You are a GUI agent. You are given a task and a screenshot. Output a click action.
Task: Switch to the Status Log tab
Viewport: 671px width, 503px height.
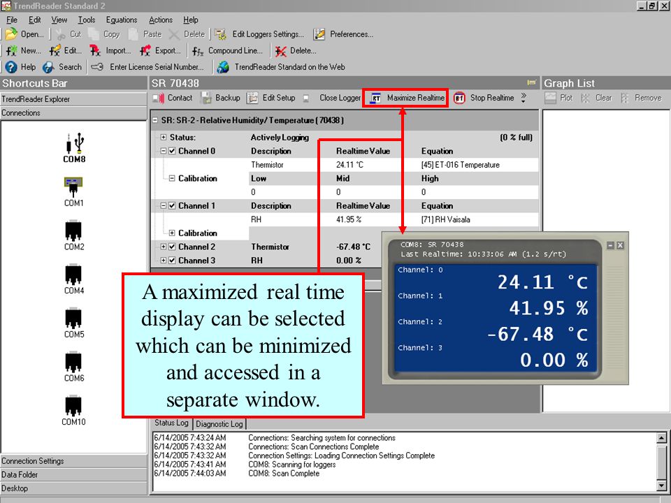click(171, 423)
